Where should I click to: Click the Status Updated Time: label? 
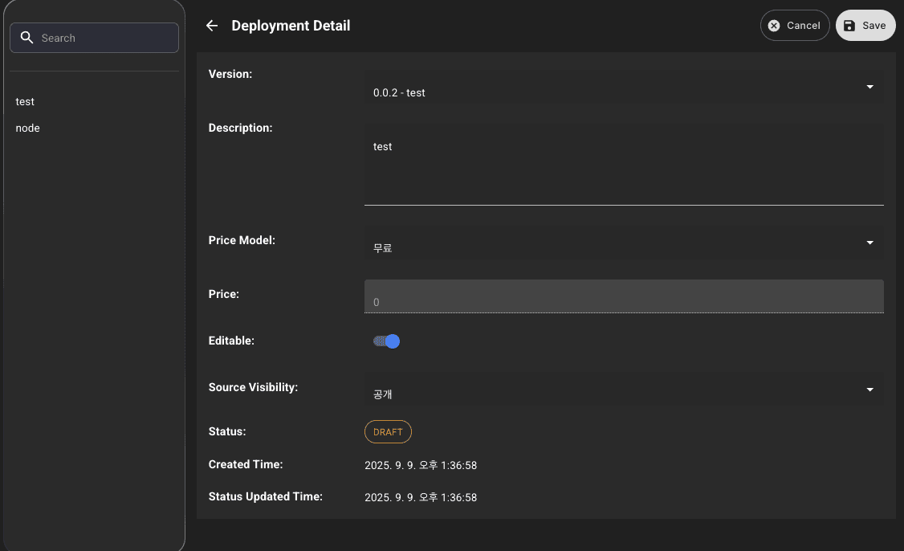pos(265,496)
